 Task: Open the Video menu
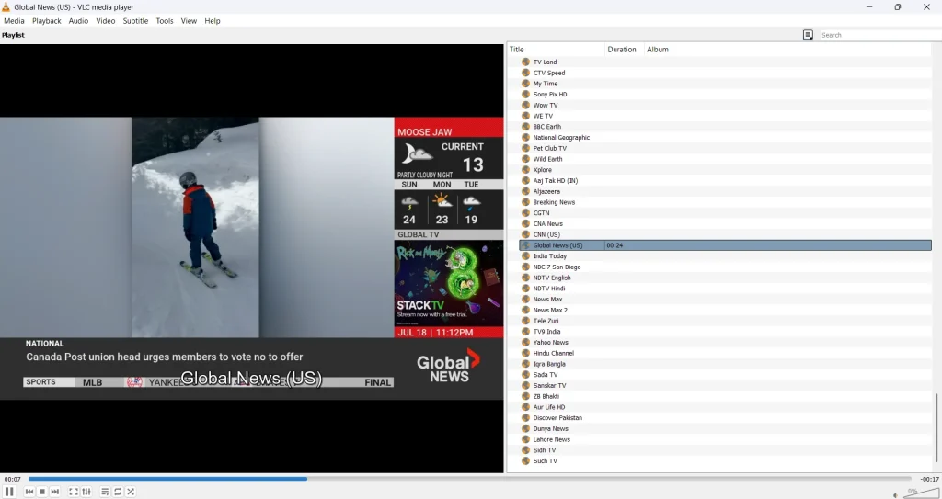point(105,20)
